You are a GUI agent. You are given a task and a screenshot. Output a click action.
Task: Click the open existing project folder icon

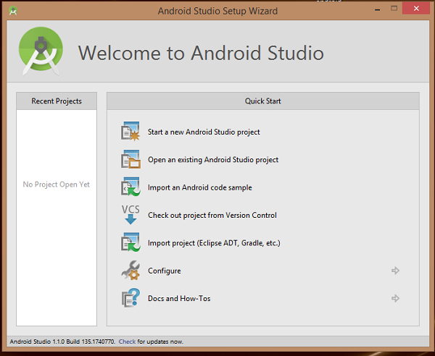pos(130,159)
